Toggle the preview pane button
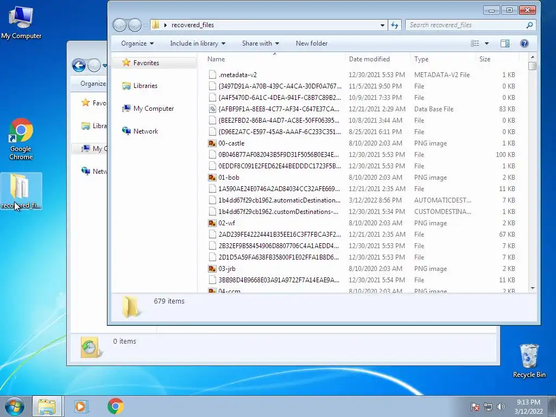This screenshot has width=556, height=417. point(505,43)
